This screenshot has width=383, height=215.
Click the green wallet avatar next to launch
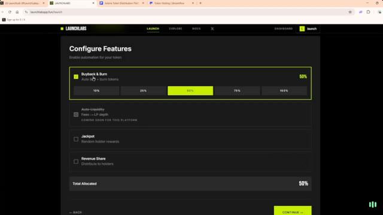point(302,29)
